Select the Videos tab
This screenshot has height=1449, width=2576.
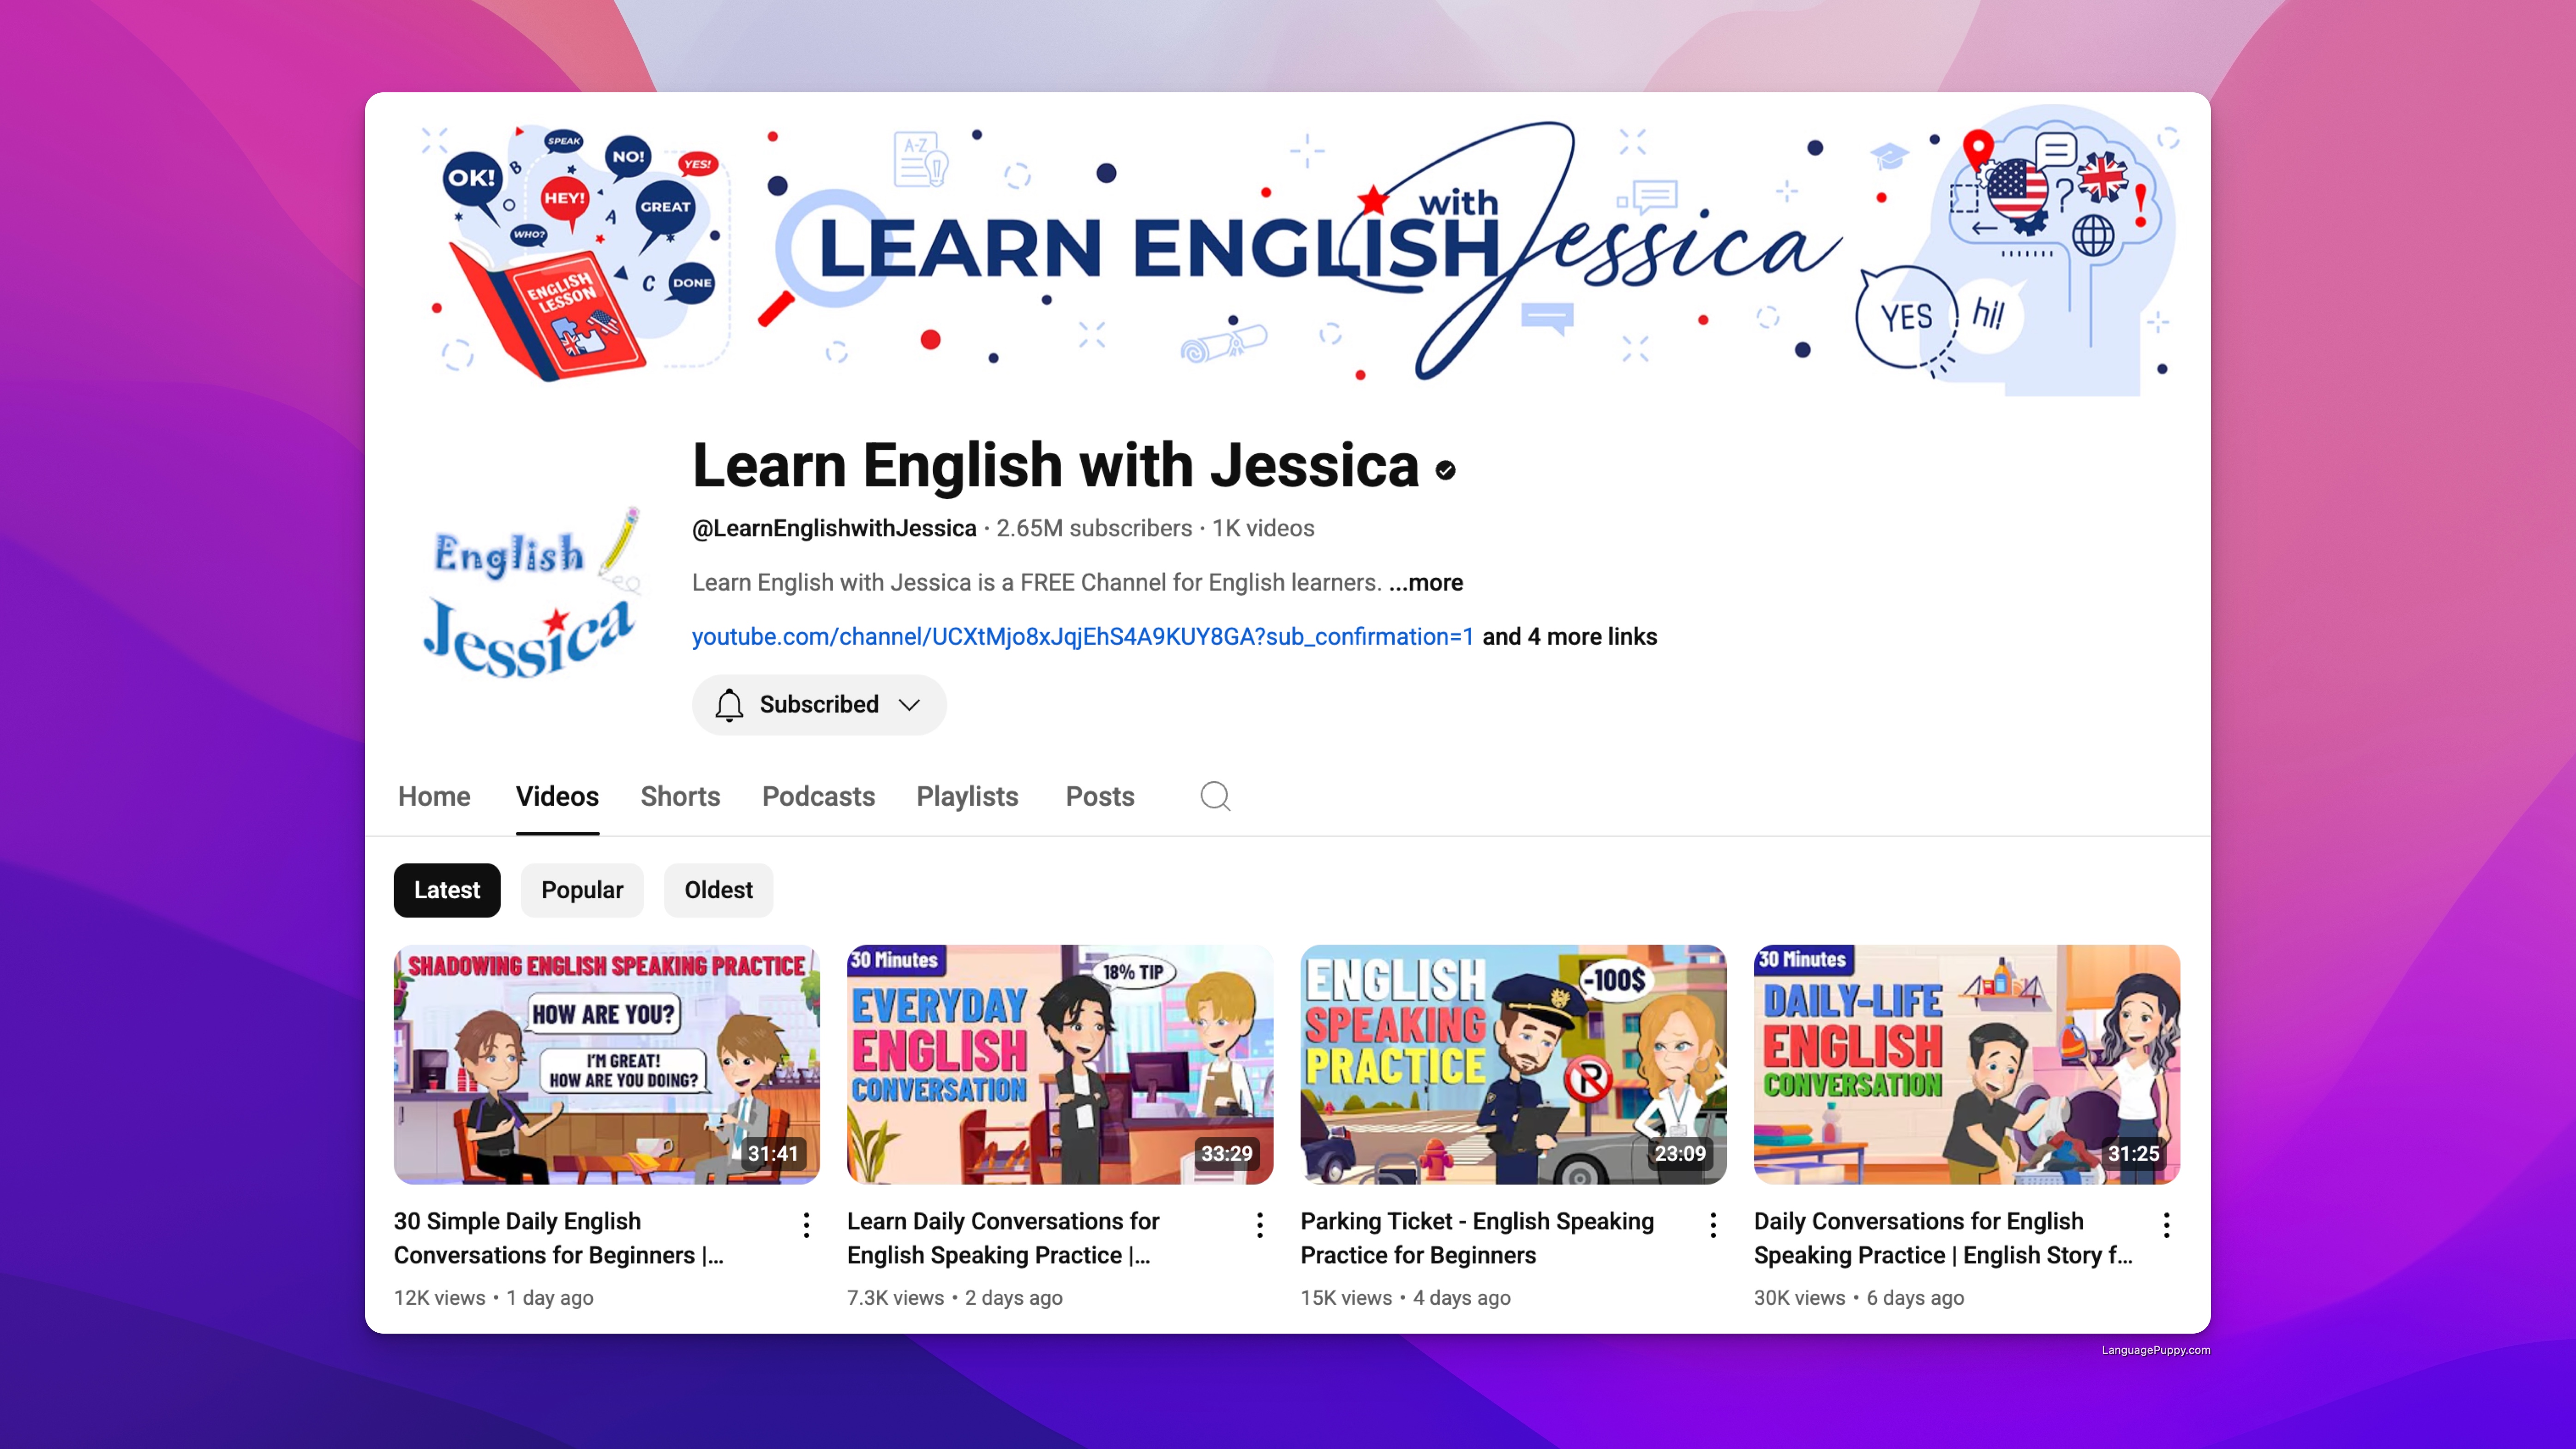557,796
